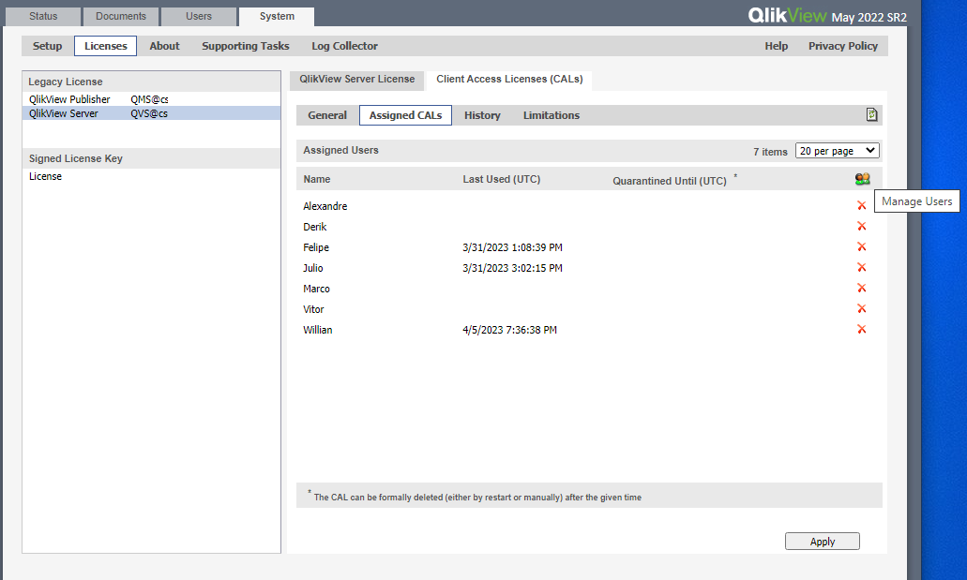Open the Help link
Image resolution: width=967 pixels, height=580 pixels.
(x=777, y=46)
